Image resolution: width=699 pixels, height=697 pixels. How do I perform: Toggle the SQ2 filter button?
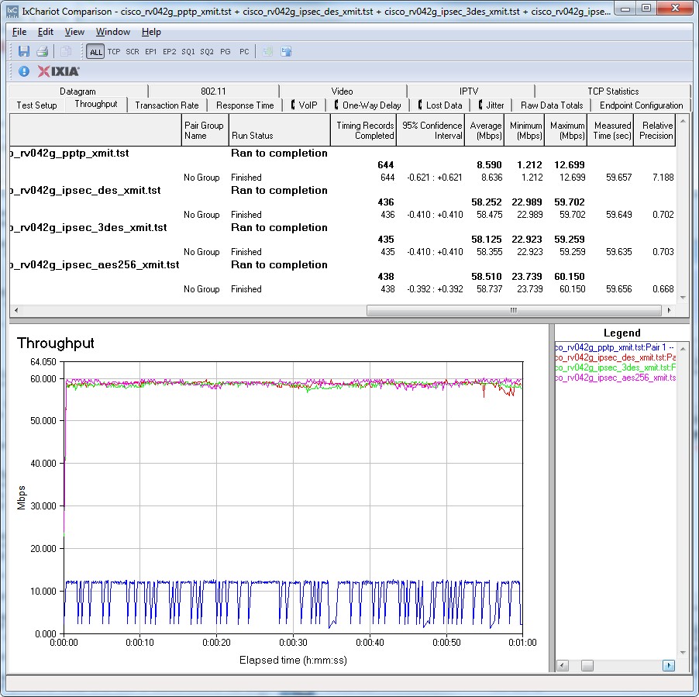coord(207,52)
